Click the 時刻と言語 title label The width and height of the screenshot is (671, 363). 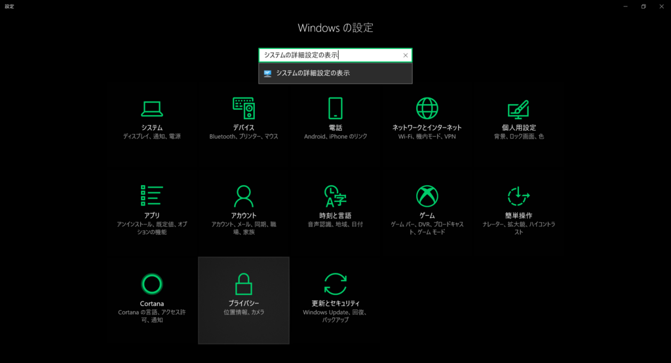(335, 216)
